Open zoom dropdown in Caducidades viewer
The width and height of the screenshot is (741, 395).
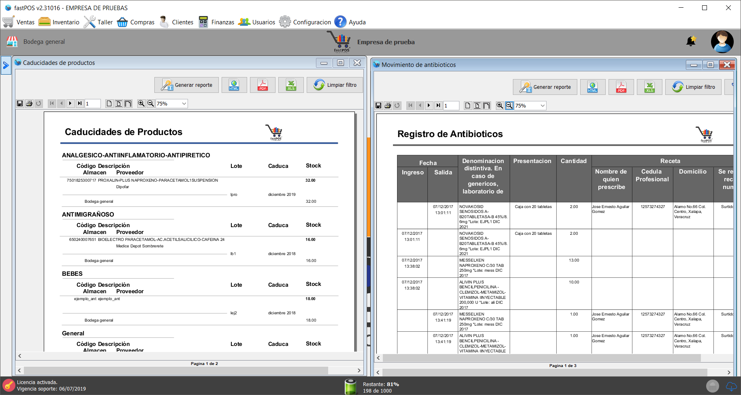click(184, 103)
